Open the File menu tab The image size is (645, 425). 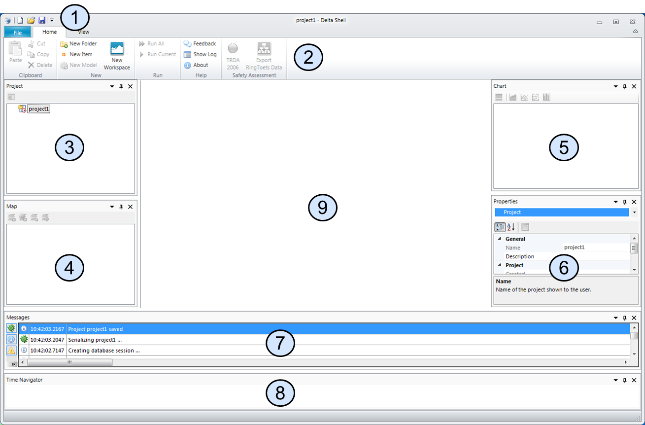18,33
